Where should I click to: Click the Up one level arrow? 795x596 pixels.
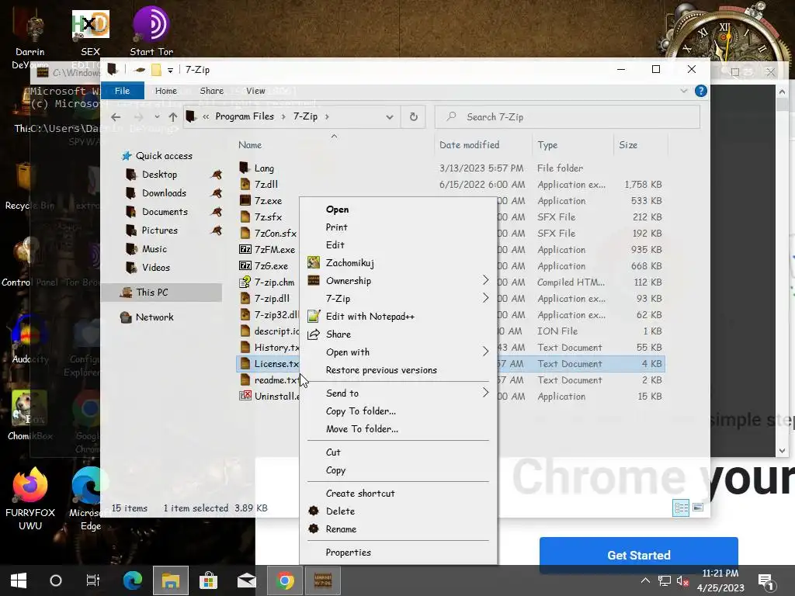173,117
